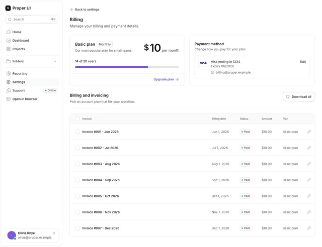Edit Invoice #003 with pencil icon
Image resolution: width=322 pixels, height=247 pixels.
click(x=309, y=164)
